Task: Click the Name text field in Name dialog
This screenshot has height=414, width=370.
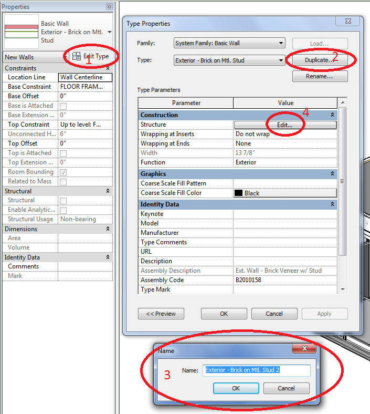Action: [x=257, y=370]
